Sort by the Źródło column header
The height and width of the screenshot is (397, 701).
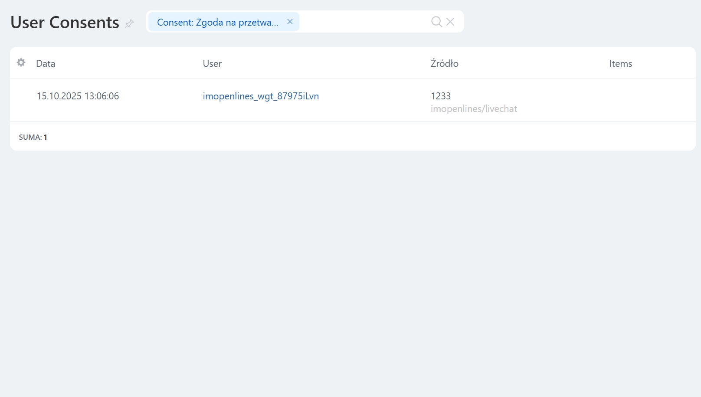444,63
